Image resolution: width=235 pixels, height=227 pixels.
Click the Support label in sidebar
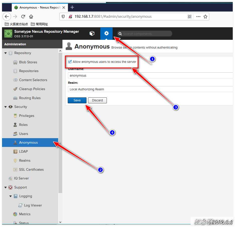coord(21,187)
